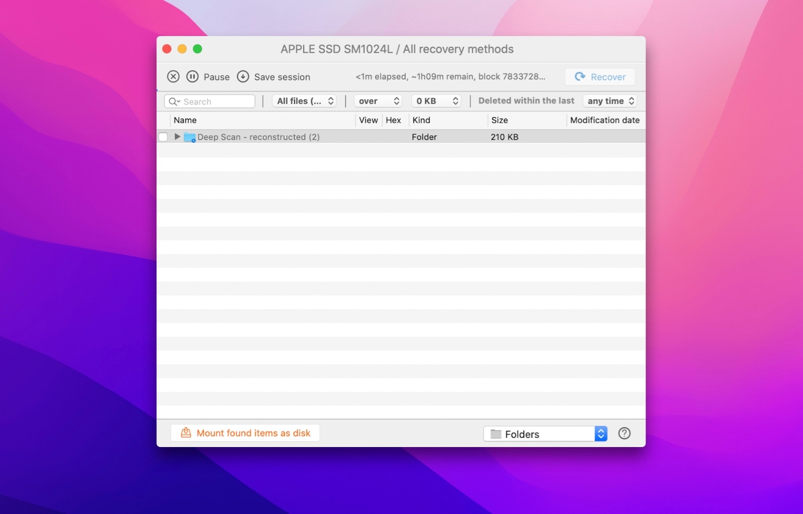Click the Save session label

coord(282,77)
